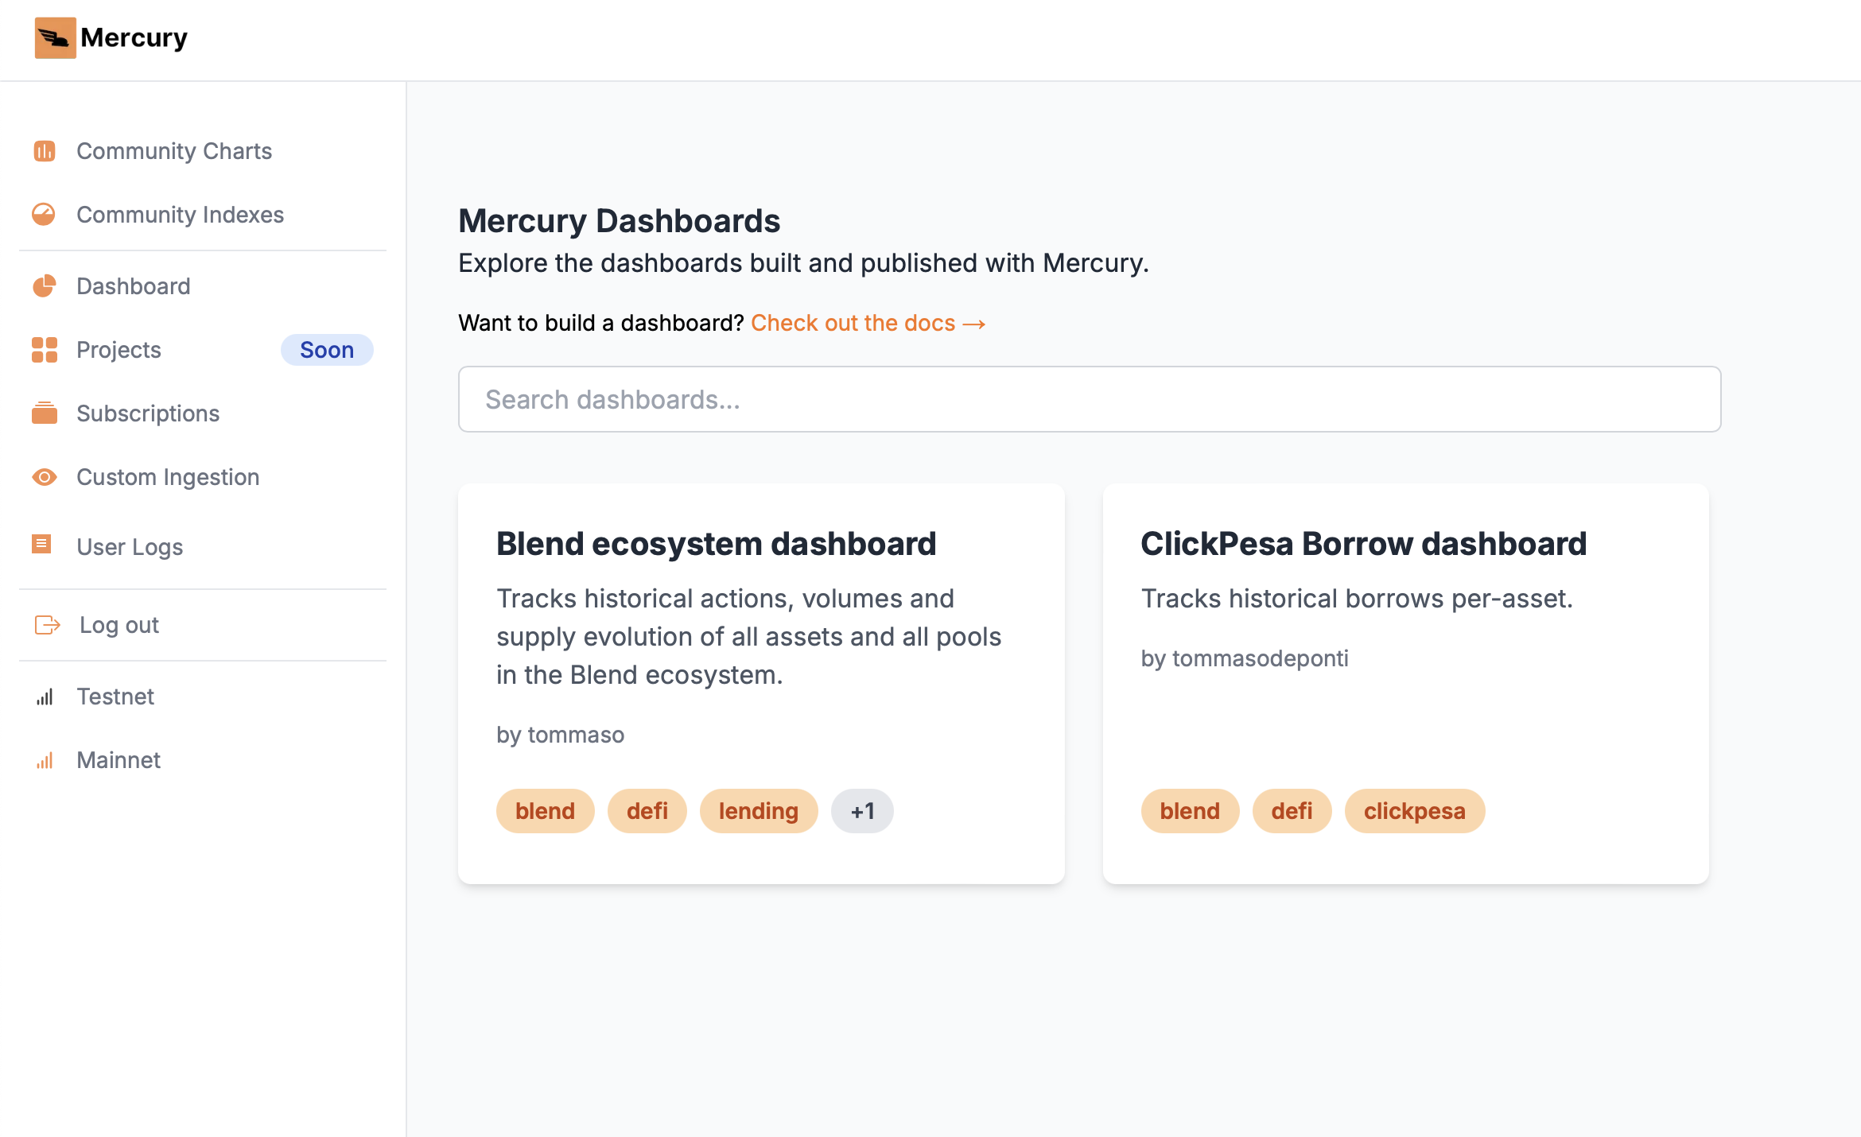Go to Subscriptions in the sidebar
The image size is (1861, 1137).
pyautogui.click(x=148, y=413)
